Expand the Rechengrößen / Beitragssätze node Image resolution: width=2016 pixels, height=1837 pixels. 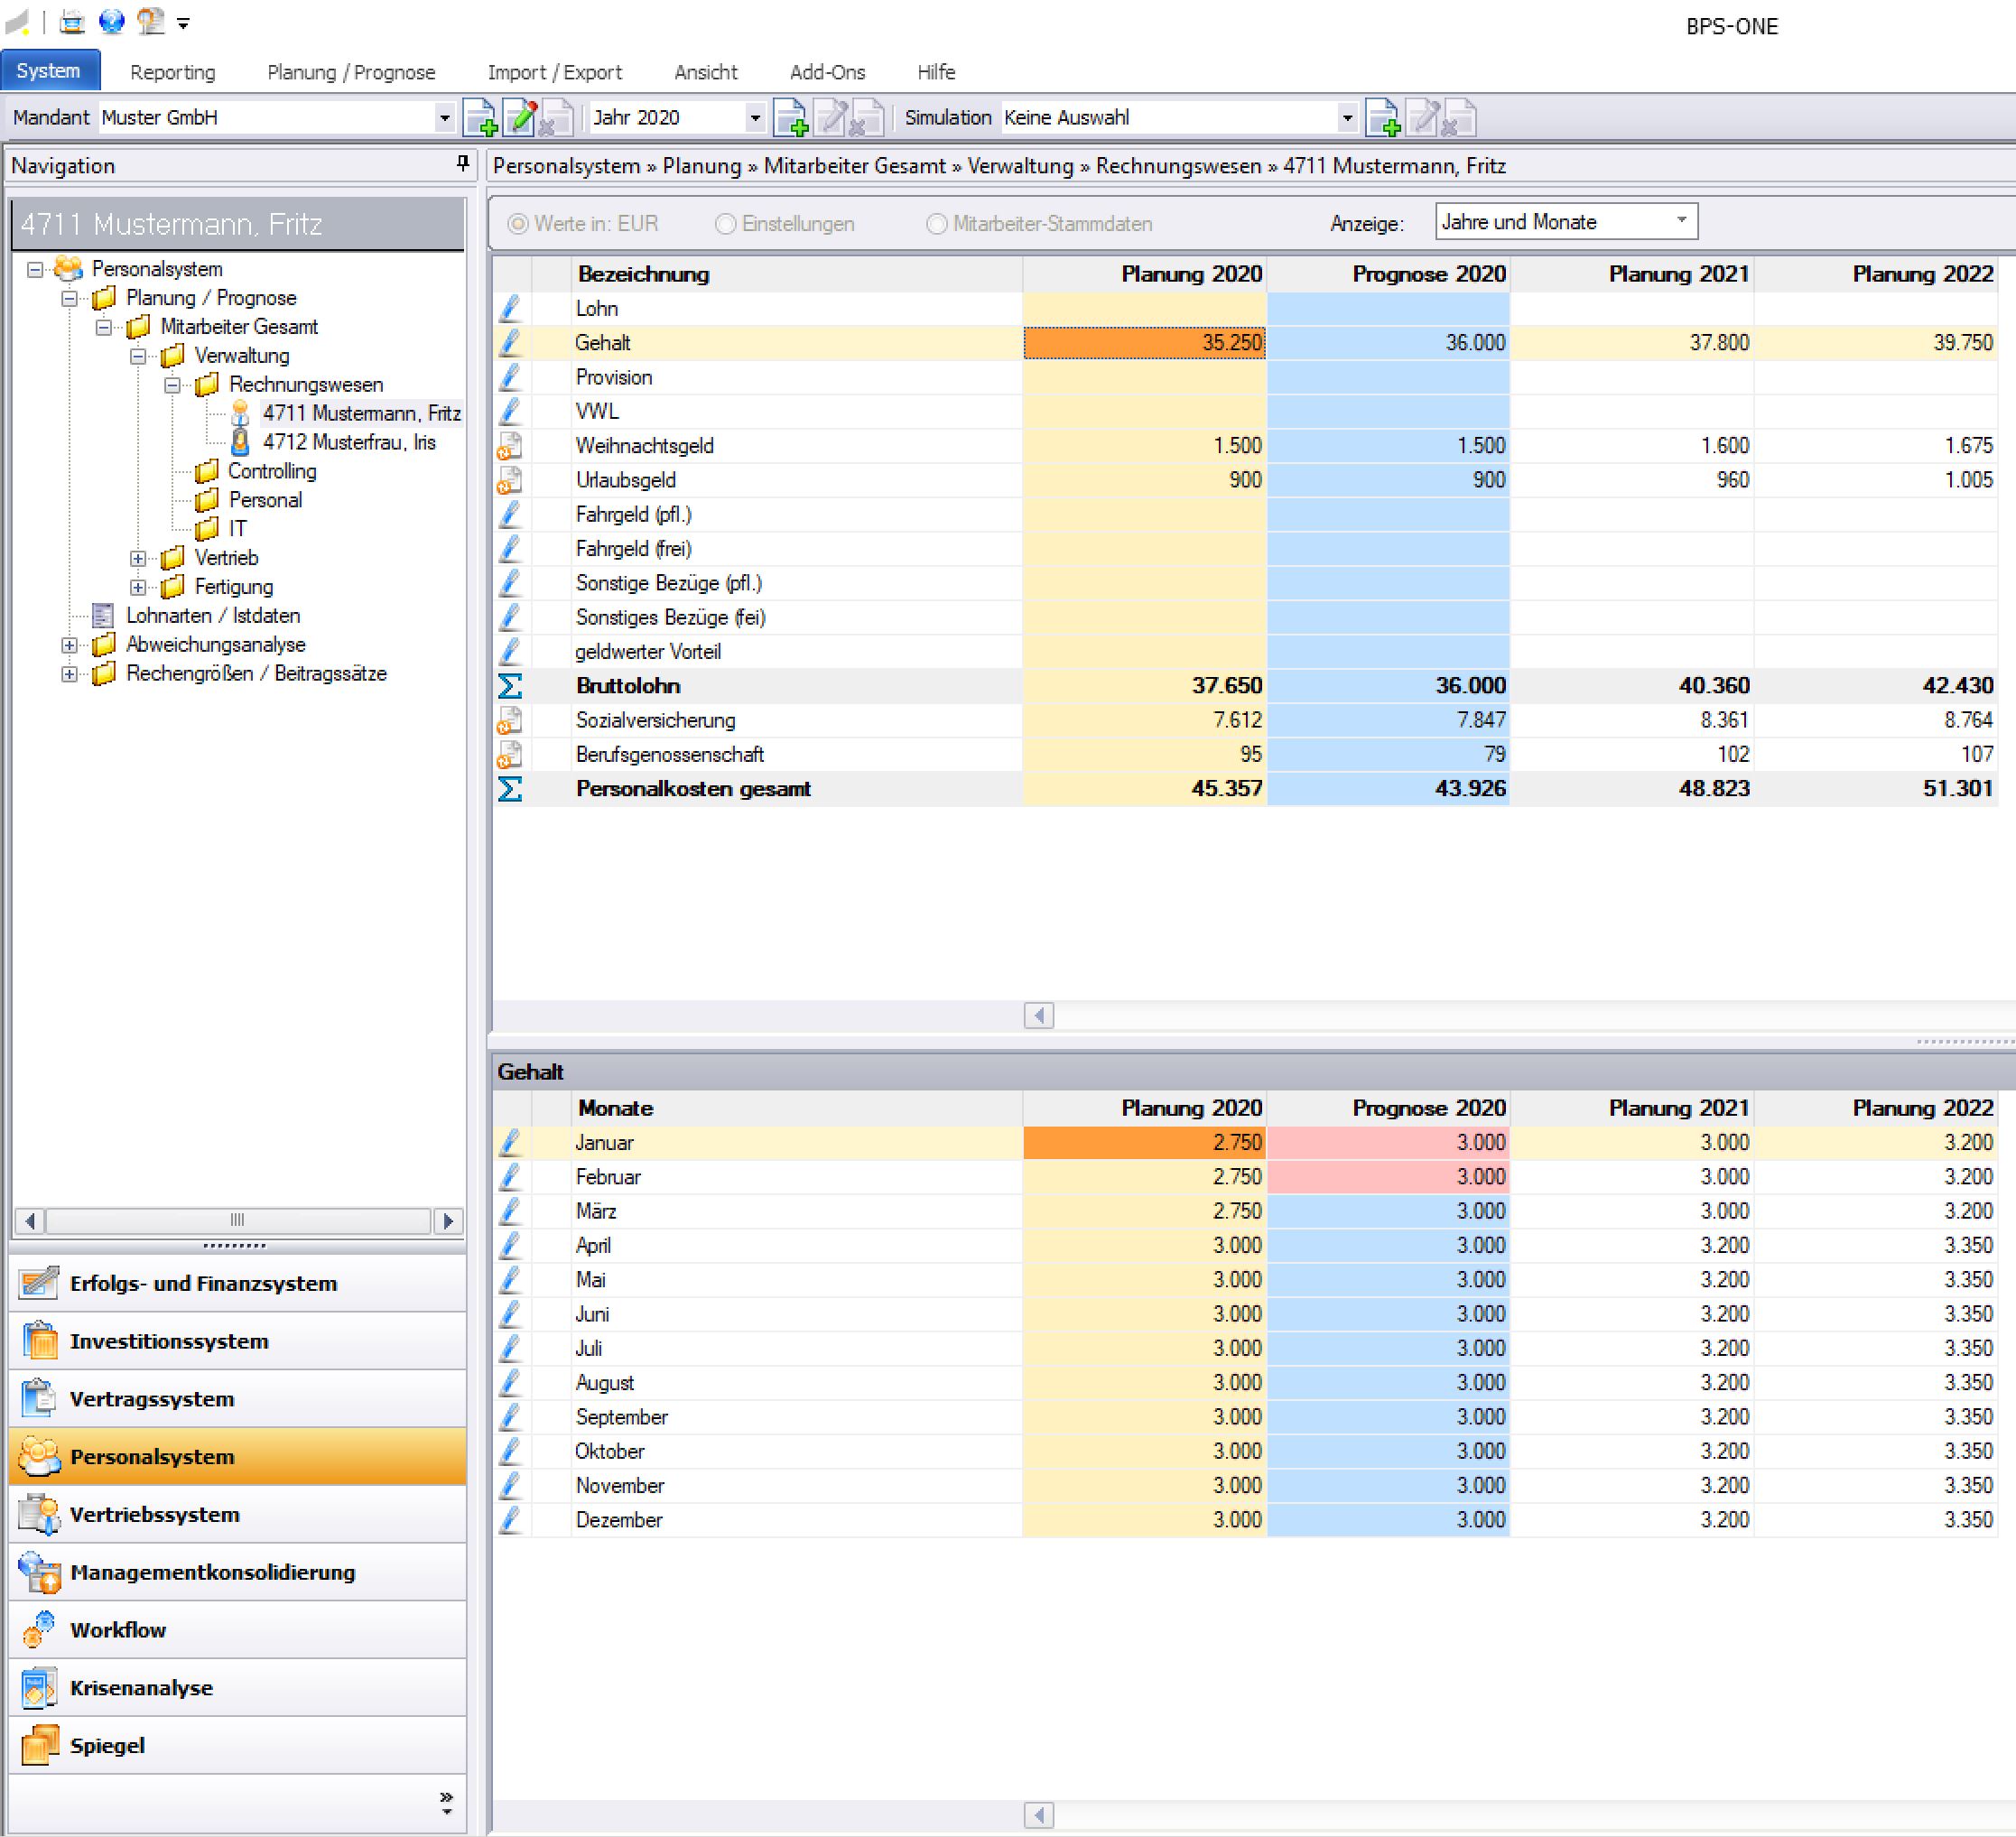pyautogui.click(x=69, y=675)
